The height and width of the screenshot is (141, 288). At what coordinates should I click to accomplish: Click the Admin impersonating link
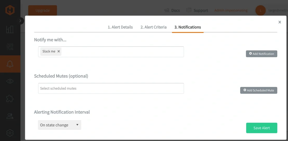231,10
